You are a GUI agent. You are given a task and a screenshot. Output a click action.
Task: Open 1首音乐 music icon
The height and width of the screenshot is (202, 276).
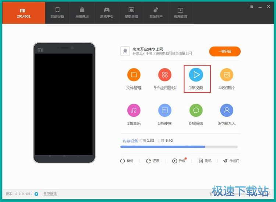[134, 110]
